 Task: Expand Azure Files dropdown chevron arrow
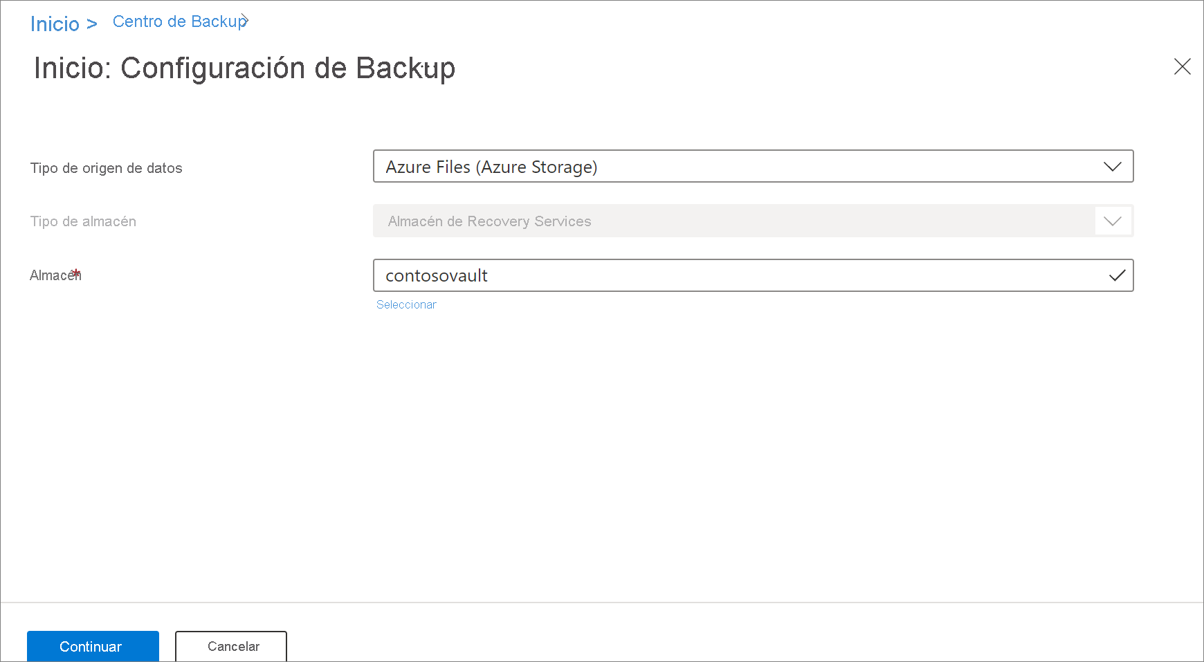click(1112, 167)
